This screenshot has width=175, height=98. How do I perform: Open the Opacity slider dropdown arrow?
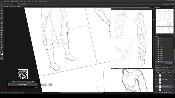tap(174, 70)
